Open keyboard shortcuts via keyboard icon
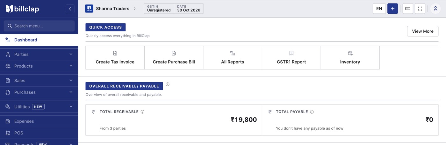The width and height of the screenshot is (446, 145). (408, 9)
